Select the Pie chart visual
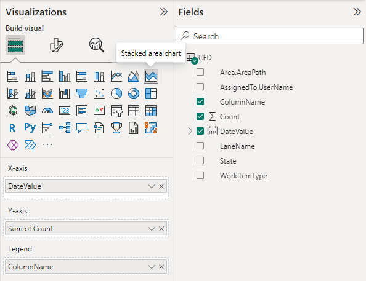This screenshot has width=366, height=281. pos(116,93)
